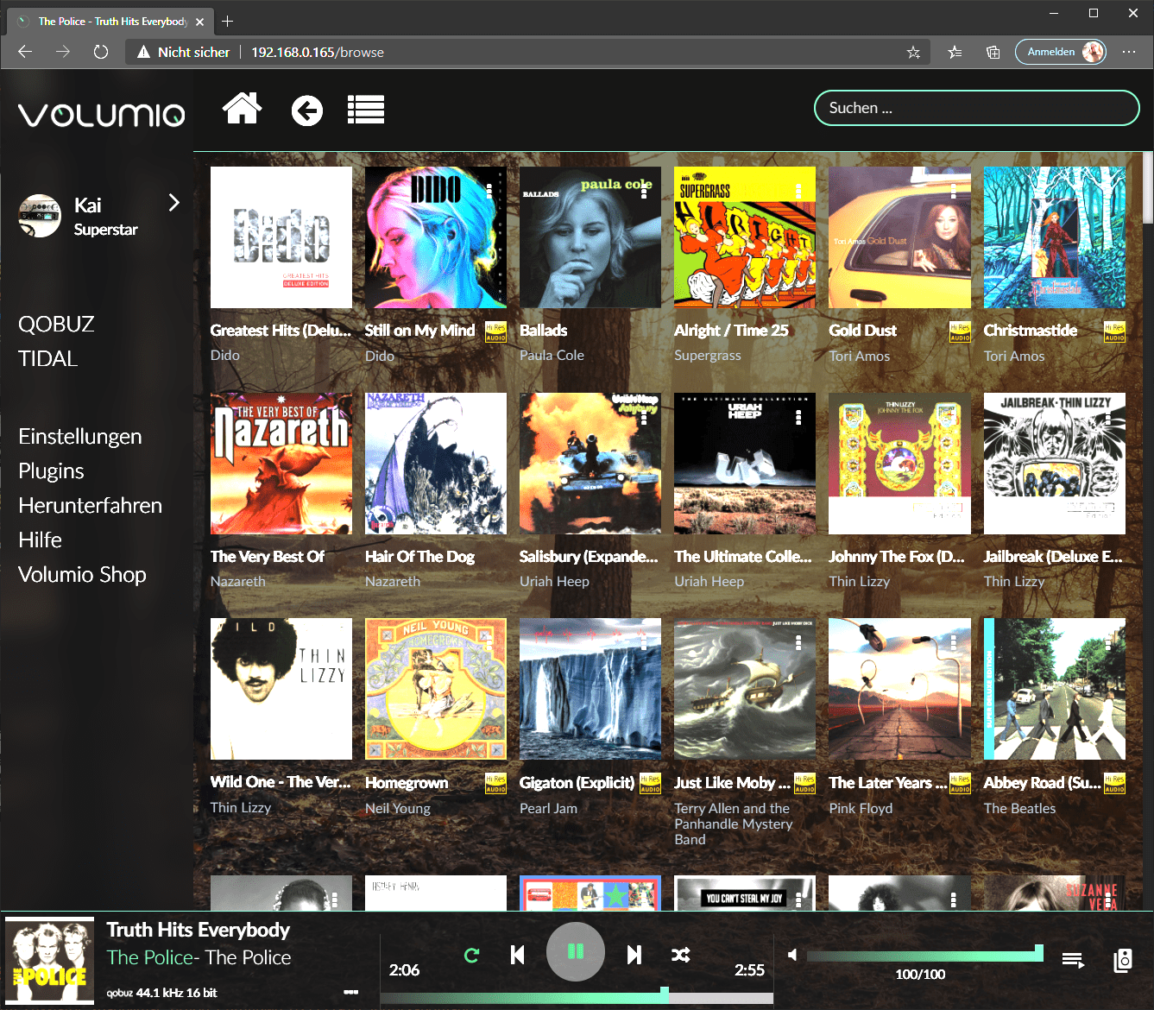Click the browser address bar URL
Image resolution: width=1154 pixels, height=1010 pixels.
tap(318, 52)
